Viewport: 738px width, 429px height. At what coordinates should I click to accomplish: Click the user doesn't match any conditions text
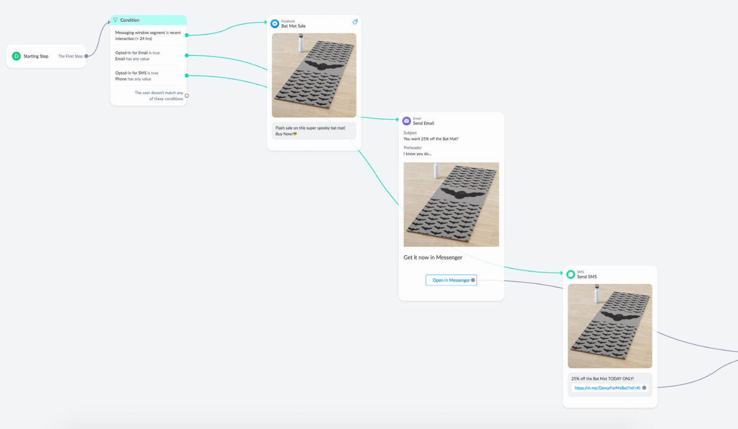coord(159,96)
